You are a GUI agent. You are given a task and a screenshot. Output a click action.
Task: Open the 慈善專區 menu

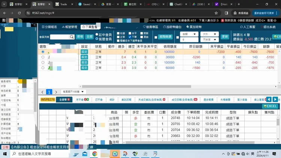pos(151,27)
